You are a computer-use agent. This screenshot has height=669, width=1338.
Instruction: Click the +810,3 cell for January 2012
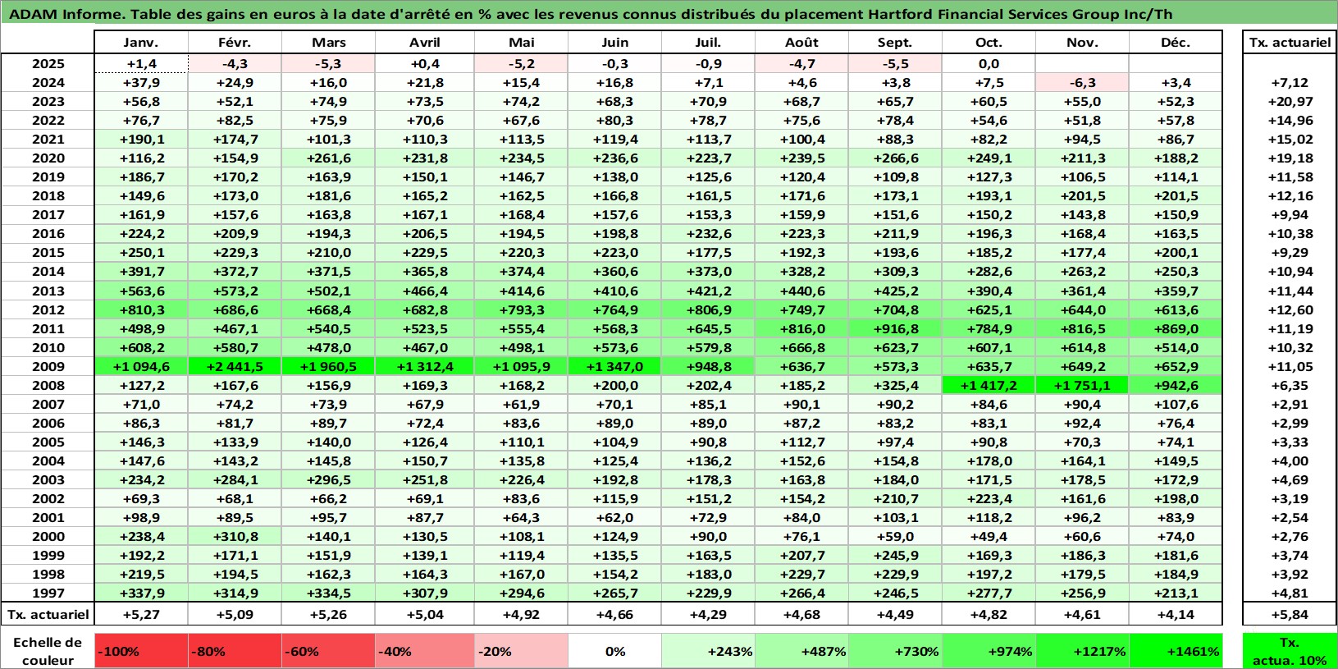pos(141,309)
